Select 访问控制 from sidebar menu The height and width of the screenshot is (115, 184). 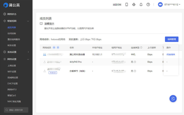tap(12, 33)
